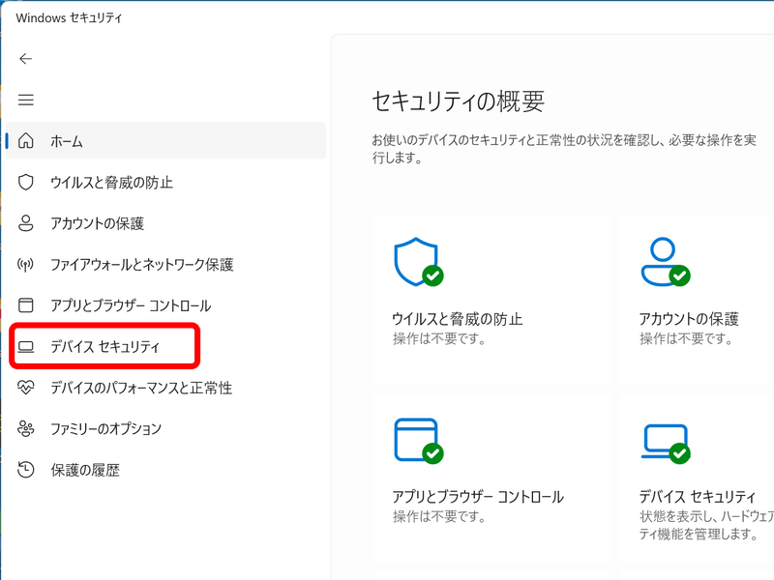Click the heart monitor icon in sidebar
The height and width of the screenshot is (580, 774).
26,388
